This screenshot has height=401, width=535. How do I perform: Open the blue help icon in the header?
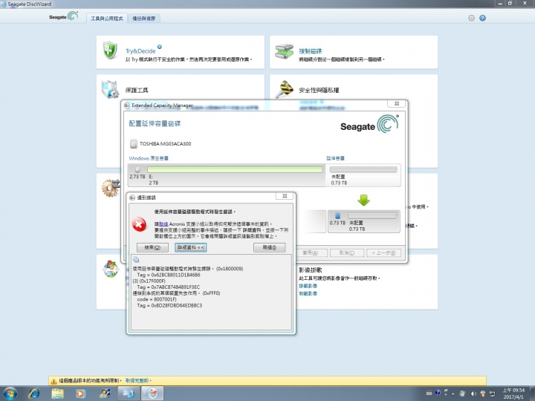pyautogui.click(x=482, y=18)
